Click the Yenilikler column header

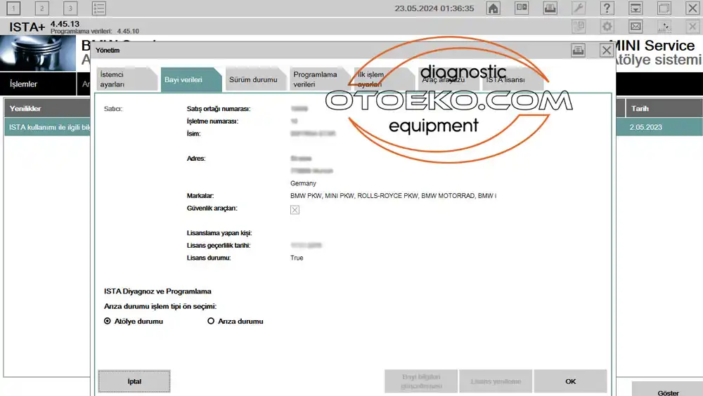click(47, 108)
